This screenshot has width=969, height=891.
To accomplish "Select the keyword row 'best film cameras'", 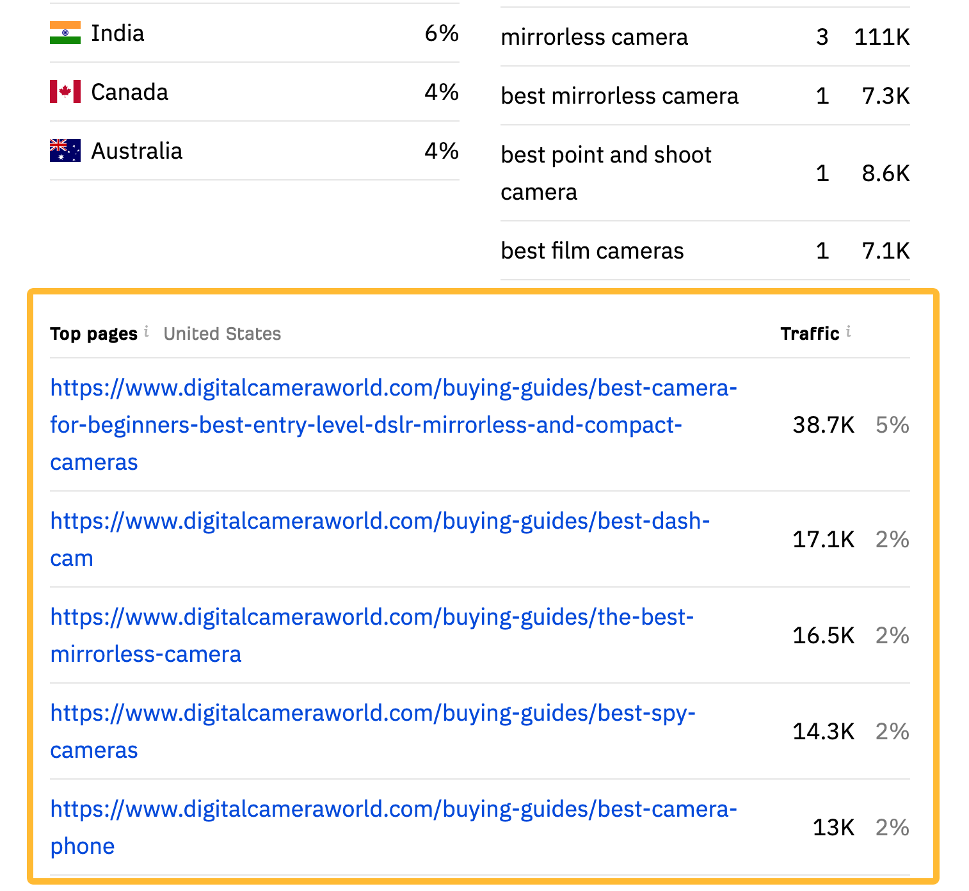I will pos(592,250).
